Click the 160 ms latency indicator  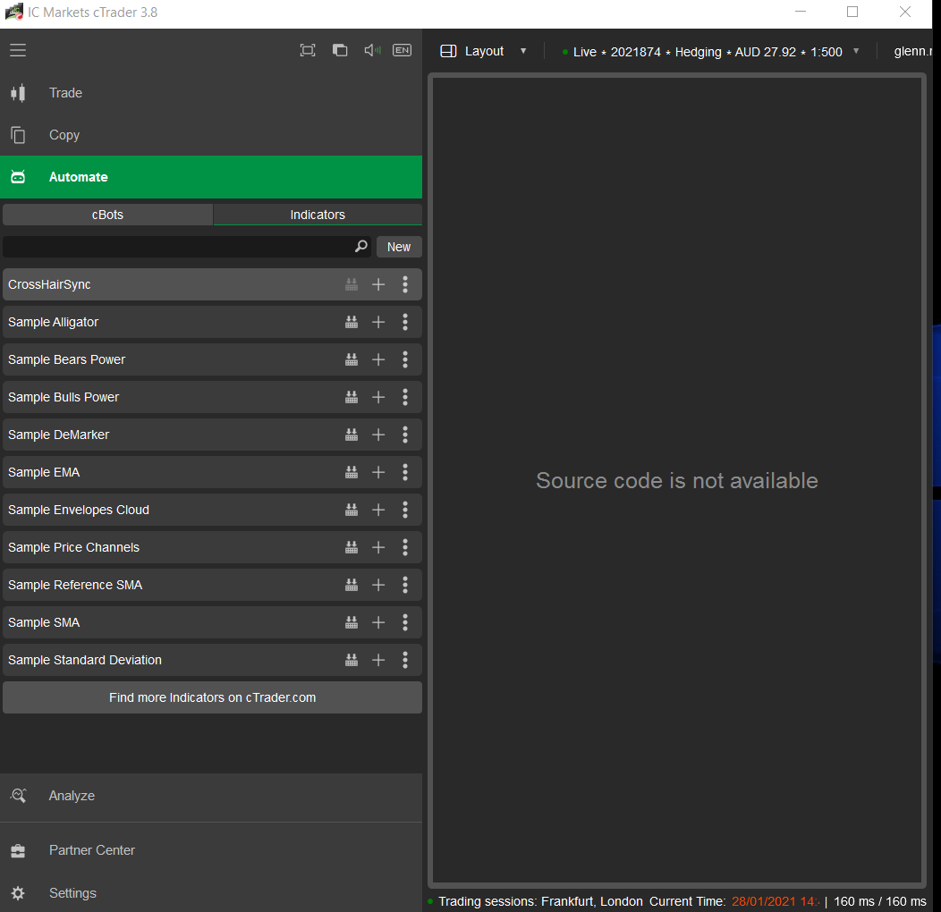pos(880,901)
